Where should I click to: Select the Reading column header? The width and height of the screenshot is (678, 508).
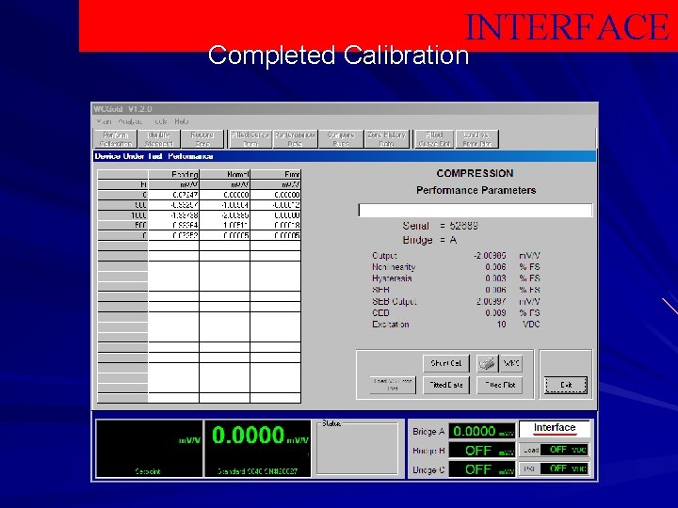(173, 175)
